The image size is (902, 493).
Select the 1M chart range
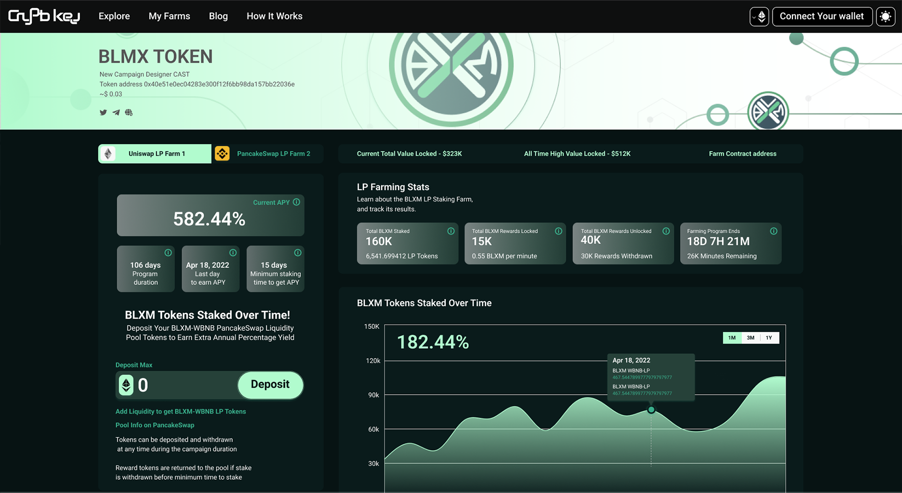pos(732,338)
